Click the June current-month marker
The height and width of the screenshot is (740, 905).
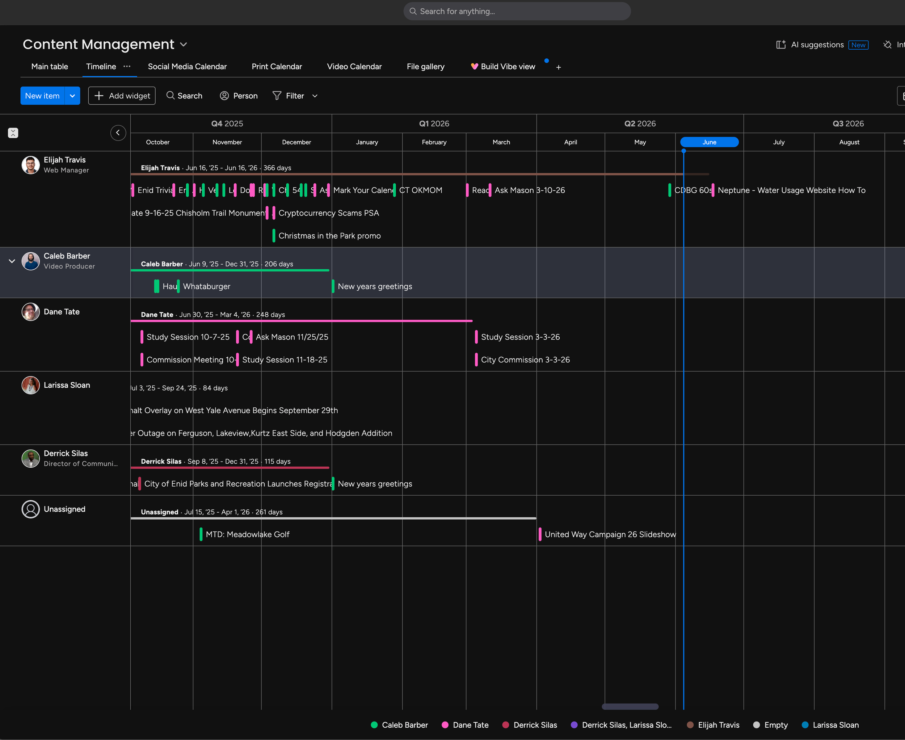click(709, 142)
